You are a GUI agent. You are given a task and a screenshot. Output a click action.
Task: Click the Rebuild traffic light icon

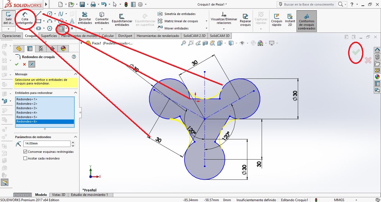(x=126, y=4)
